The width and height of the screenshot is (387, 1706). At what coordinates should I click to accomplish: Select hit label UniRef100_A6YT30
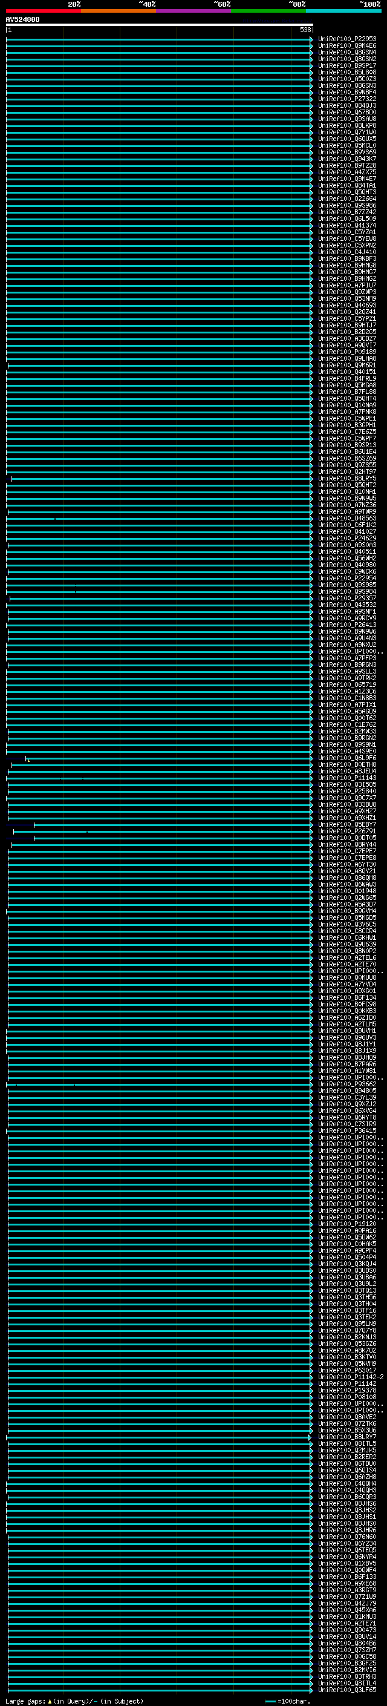[346, 864]
